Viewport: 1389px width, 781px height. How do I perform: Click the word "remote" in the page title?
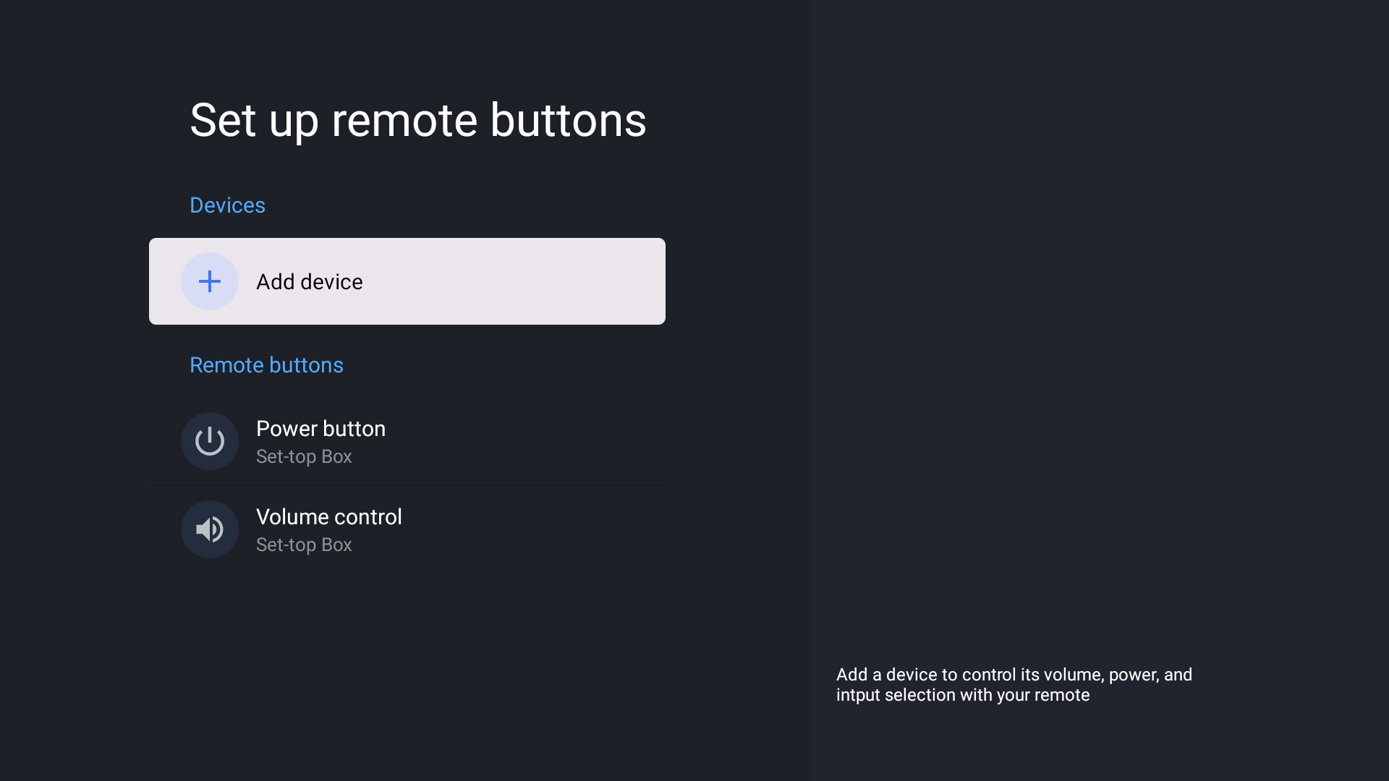click(x=404, y=120)
